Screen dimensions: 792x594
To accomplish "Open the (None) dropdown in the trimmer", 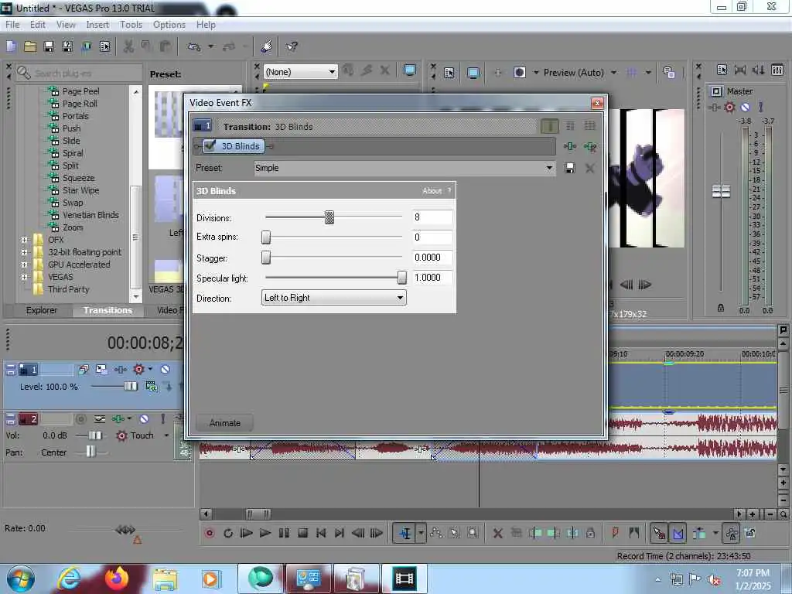I will pyautogui.click(x=301, y=72).
